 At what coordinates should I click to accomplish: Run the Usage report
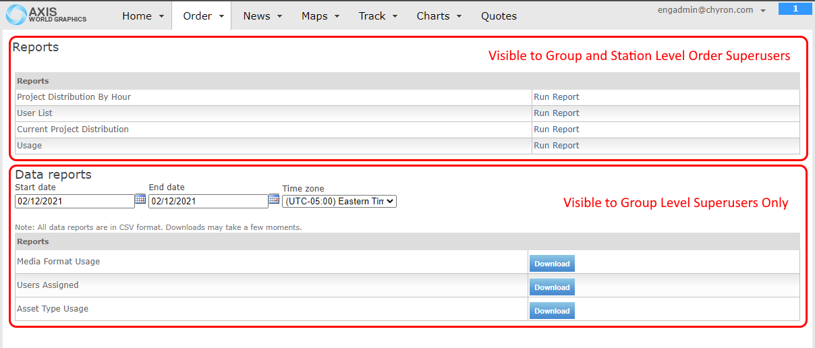click(x=556, y=146)
